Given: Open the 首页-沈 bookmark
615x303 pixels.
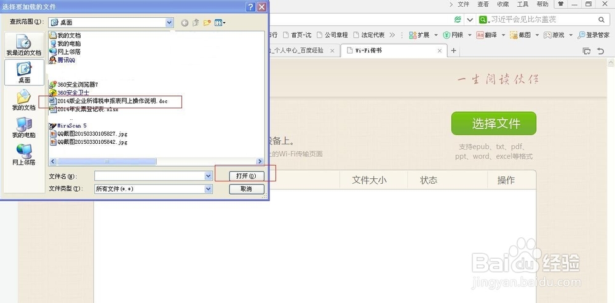Looking at the screenshot, I should tap(297, 35).
